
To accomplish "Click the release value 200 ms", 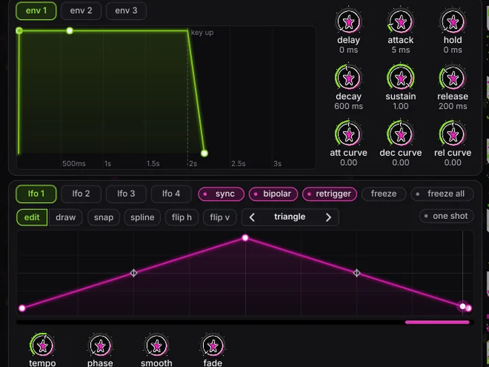I will (x=453, y=107).
